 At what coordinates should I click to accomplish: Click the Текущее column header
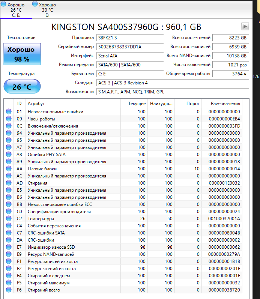point(134,104)
